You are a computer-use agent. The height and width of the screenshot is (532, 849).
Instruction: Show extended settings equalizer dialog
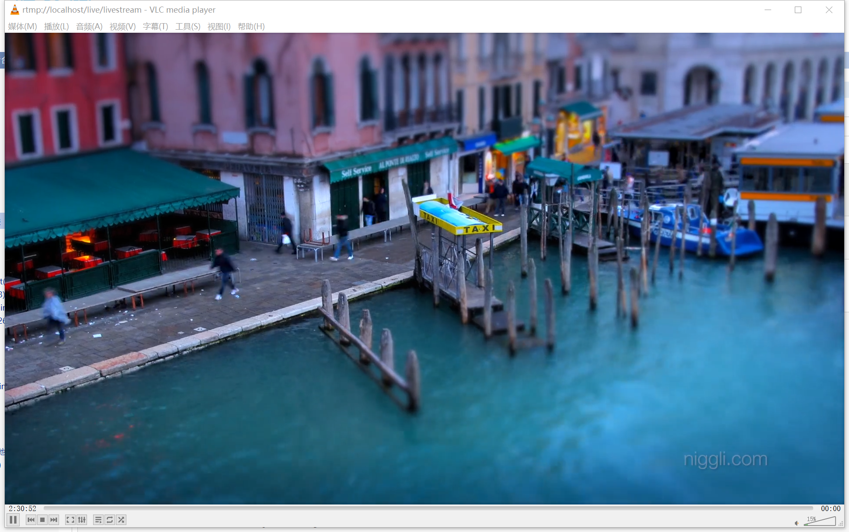[82, 520]
